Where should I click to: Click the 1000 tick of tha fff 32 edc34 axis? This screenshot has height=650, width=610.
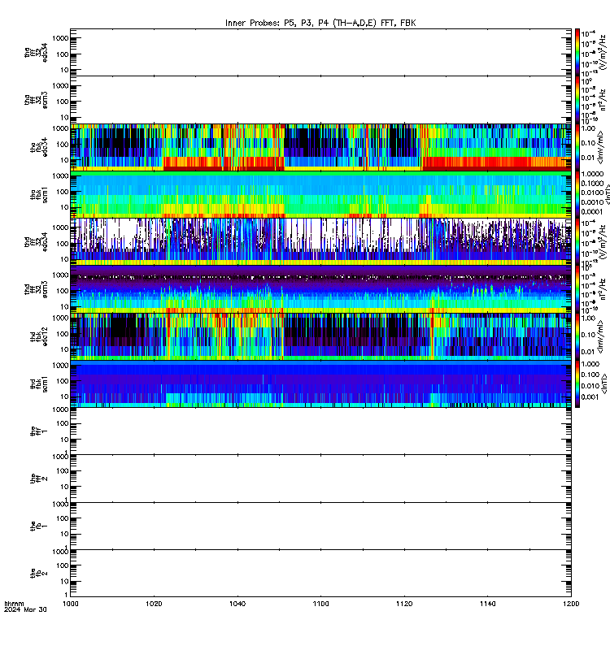pyautogui.click(x=60, y=38)
